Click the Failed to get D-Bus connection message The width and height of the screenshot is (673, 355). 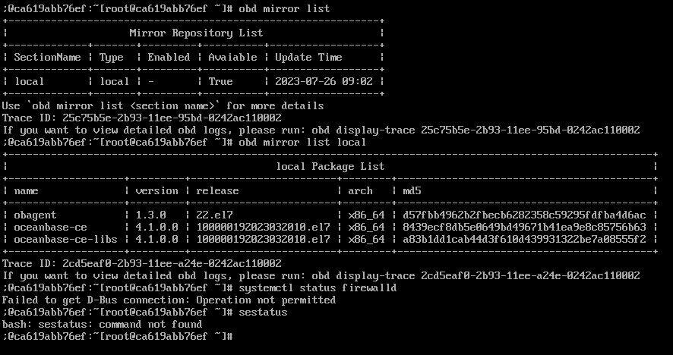(x=169, y=300)
